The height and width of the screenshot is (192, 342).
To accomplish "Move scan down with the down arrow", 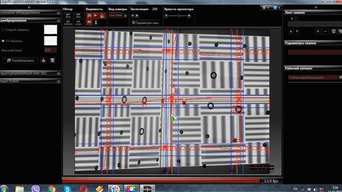I will click(297, 31).
